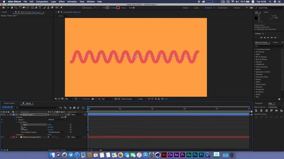Open the Graph Editor in the timeline
The image size is (284, 159).
[83, 108]
